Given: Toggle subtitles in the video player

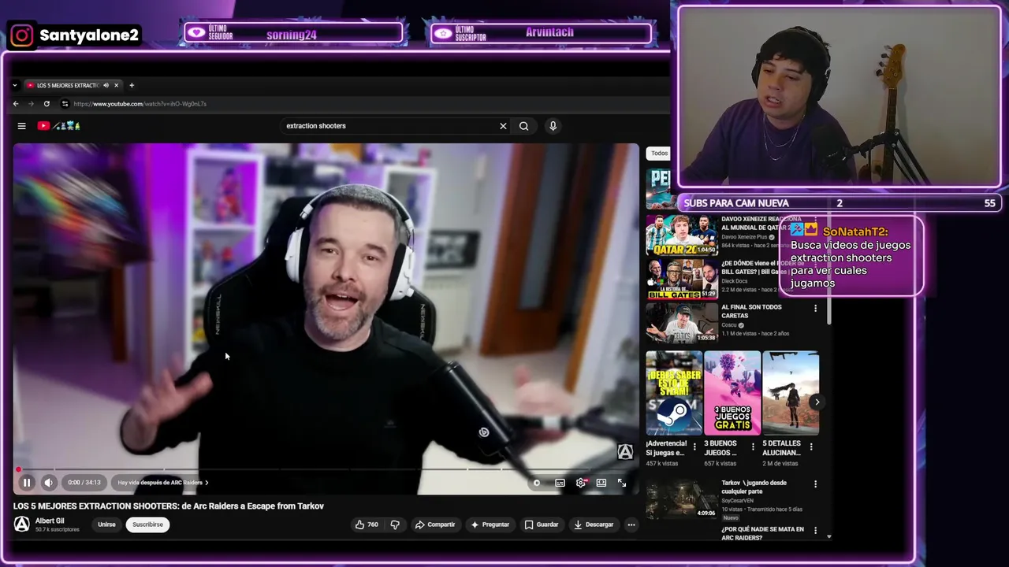Looking at the screenshot, I should (x=560, y=483).
